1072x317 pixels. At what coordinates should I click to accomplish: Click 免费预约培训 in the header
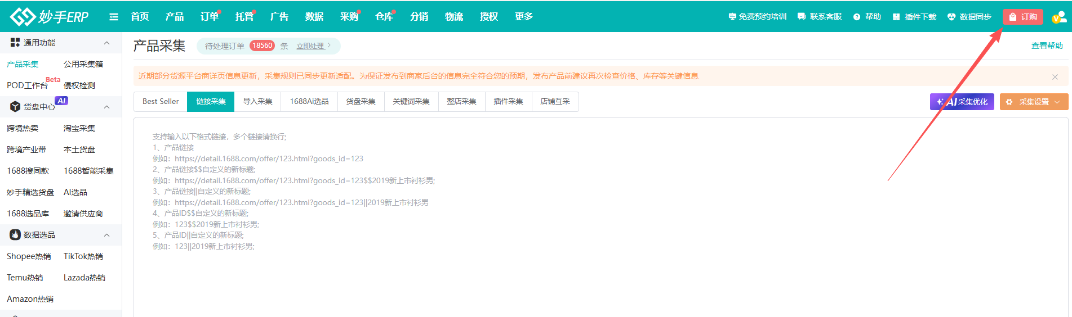tap(758, 17)
